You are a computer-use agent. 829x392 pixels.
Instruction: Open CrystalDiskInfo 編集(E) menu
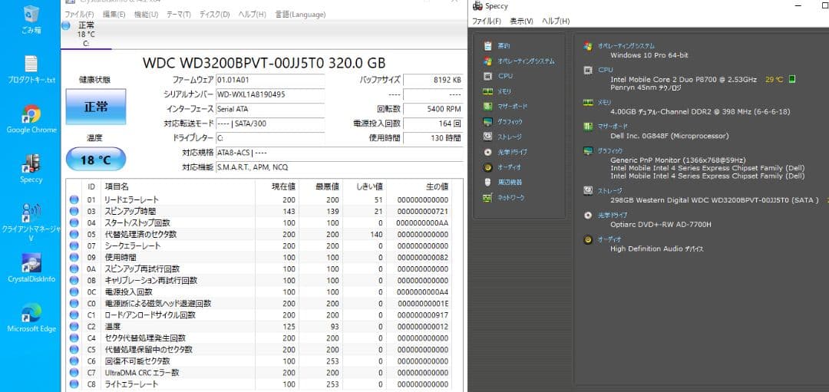coord(114,15)
